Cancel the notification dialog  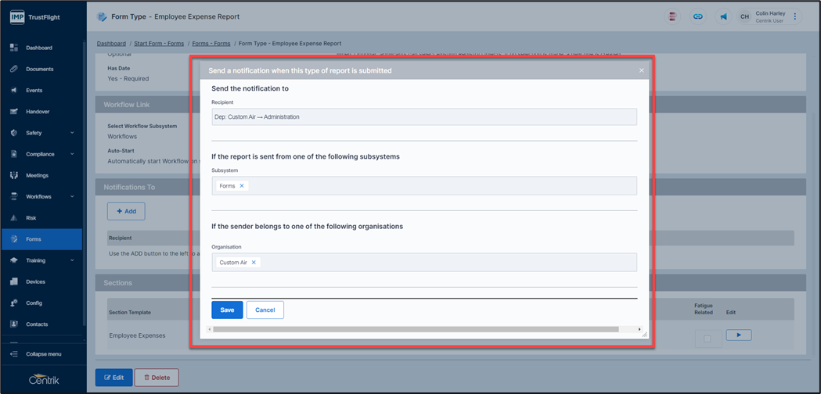tap(265, 310)
